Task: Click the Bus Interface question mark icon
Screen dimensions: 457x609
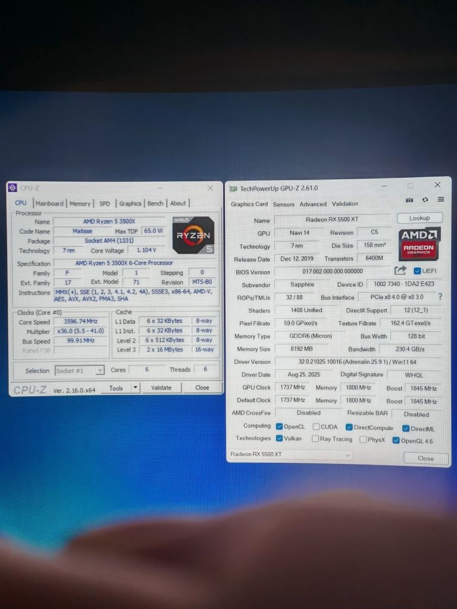Action: coord(440,297)
